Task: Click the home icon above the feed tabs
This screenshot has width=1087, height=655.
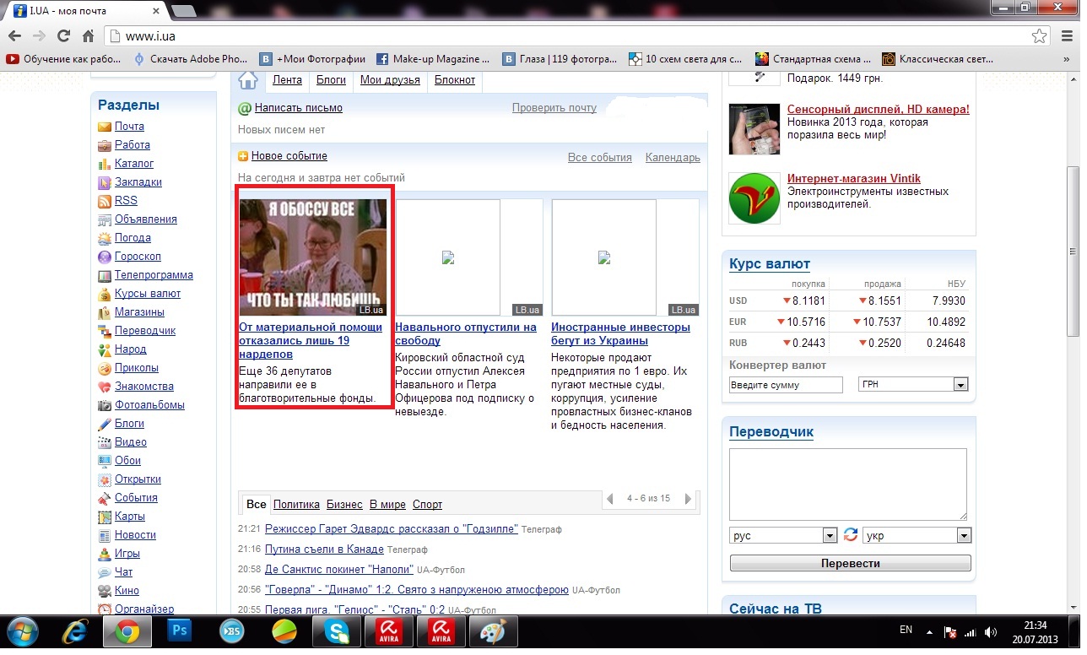Action: coord(247,80)
